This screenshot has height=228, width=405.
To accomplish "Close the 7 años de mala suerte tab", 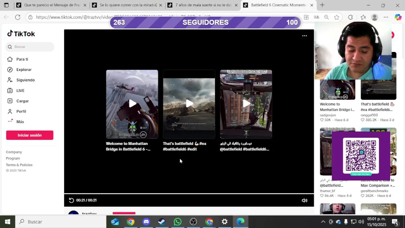I will tap(236, 5).
